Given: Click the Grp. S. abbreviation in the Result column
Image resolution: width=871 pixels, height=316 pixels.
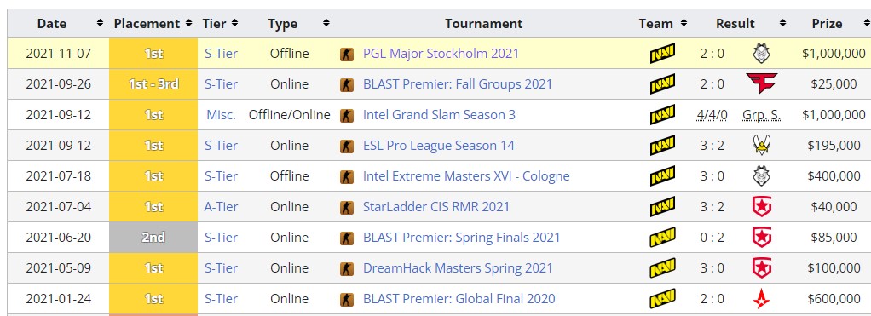Looking at the screenshot, I should 761,115.
